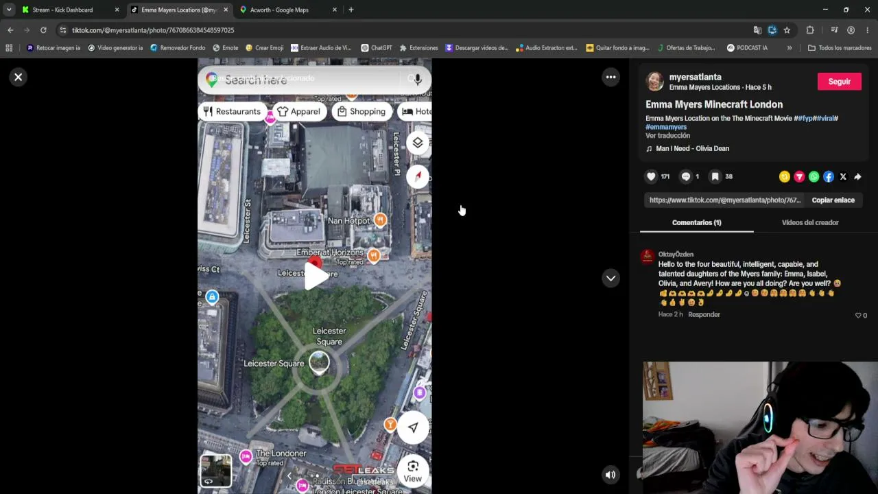This screenshot has width=878, height=494.
Task: Go to the next post with down chevron
Action: coord(610,278)
